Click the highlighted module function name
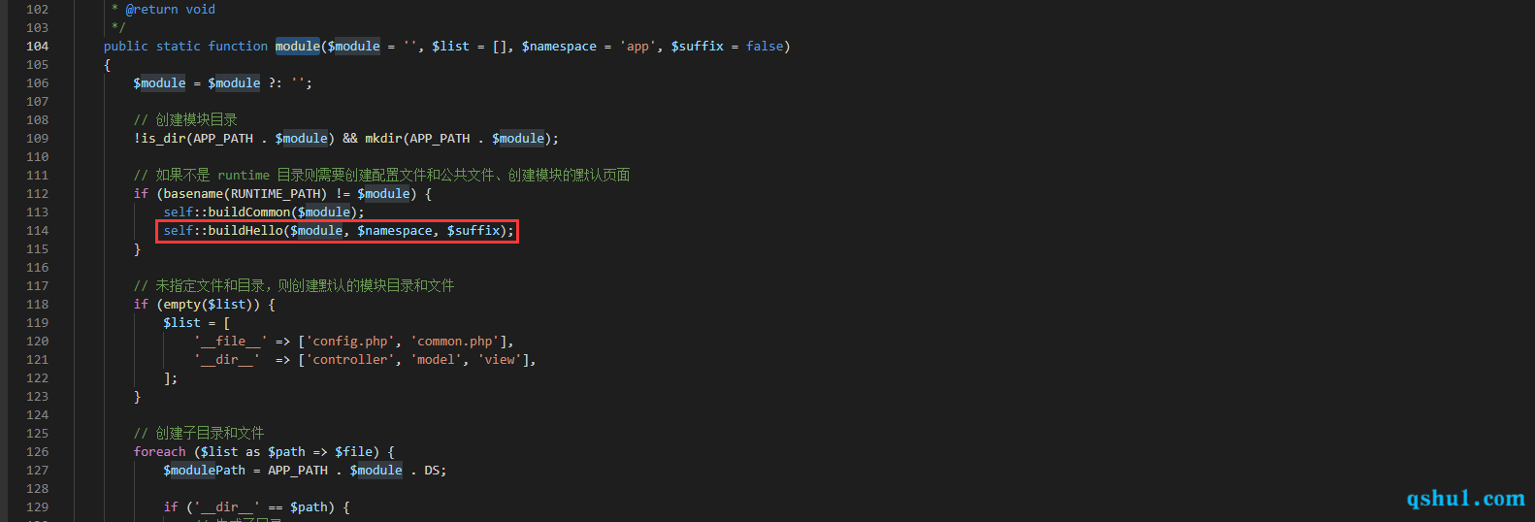1535x522 pixels. point(297,47)
